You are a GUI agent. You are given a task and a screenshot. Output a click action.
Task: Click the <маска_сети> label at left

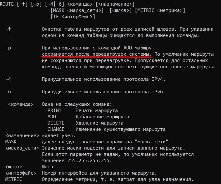pyautogui.click(x=22, y=148)
